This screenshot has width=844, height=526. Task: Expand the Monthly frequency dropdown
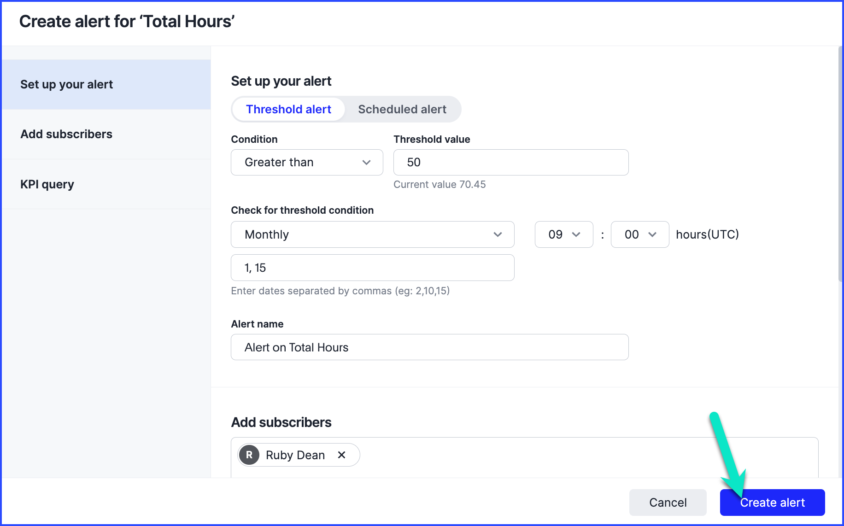point(372,234)
